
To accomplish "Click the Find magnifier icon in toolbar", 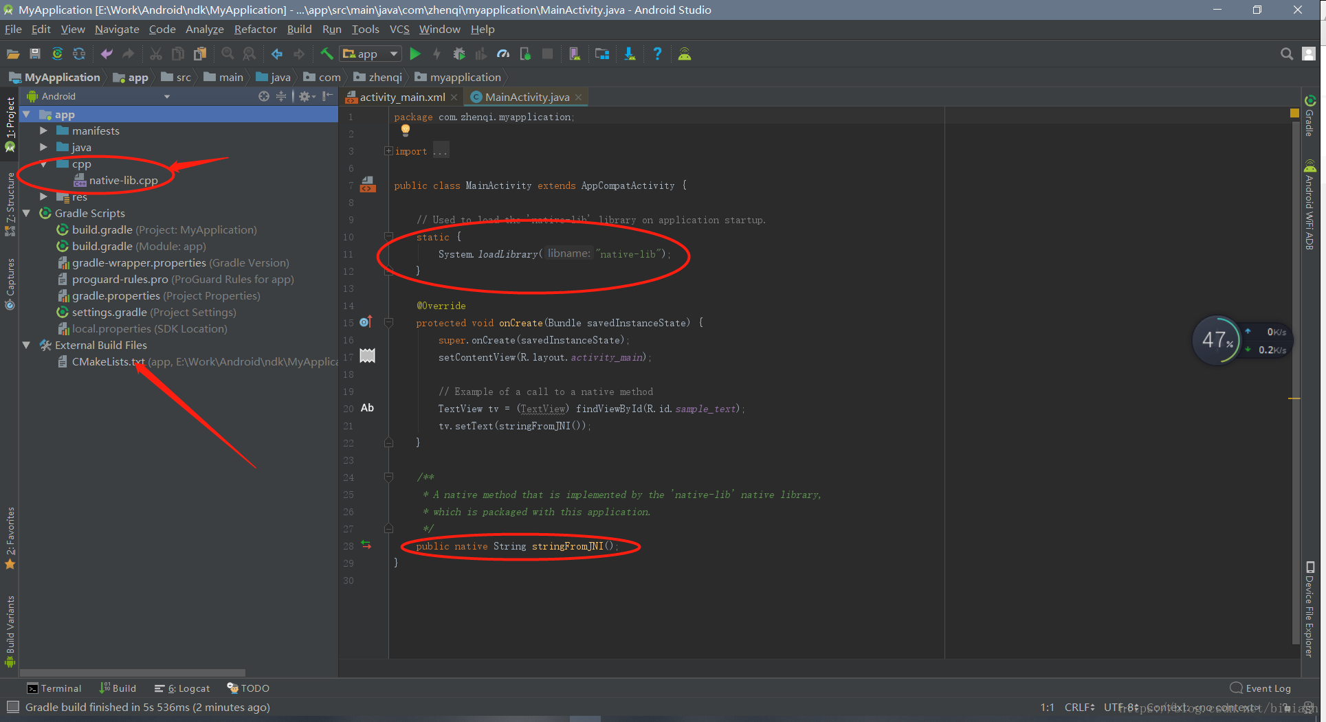I will coord(228,54).
